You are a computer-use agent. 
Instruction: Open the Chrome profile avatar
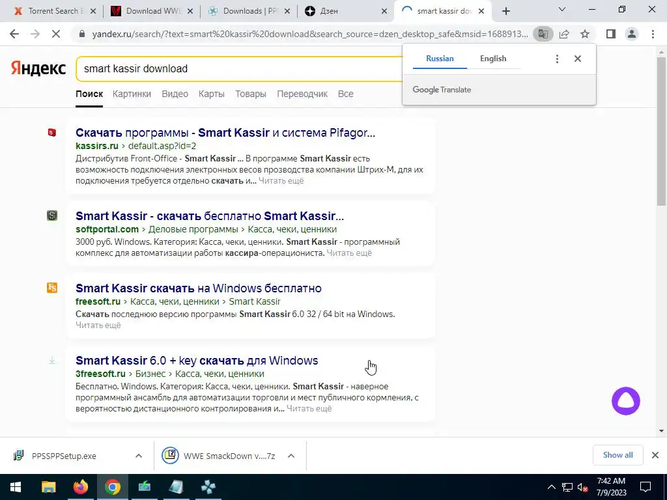pos(632,34)
